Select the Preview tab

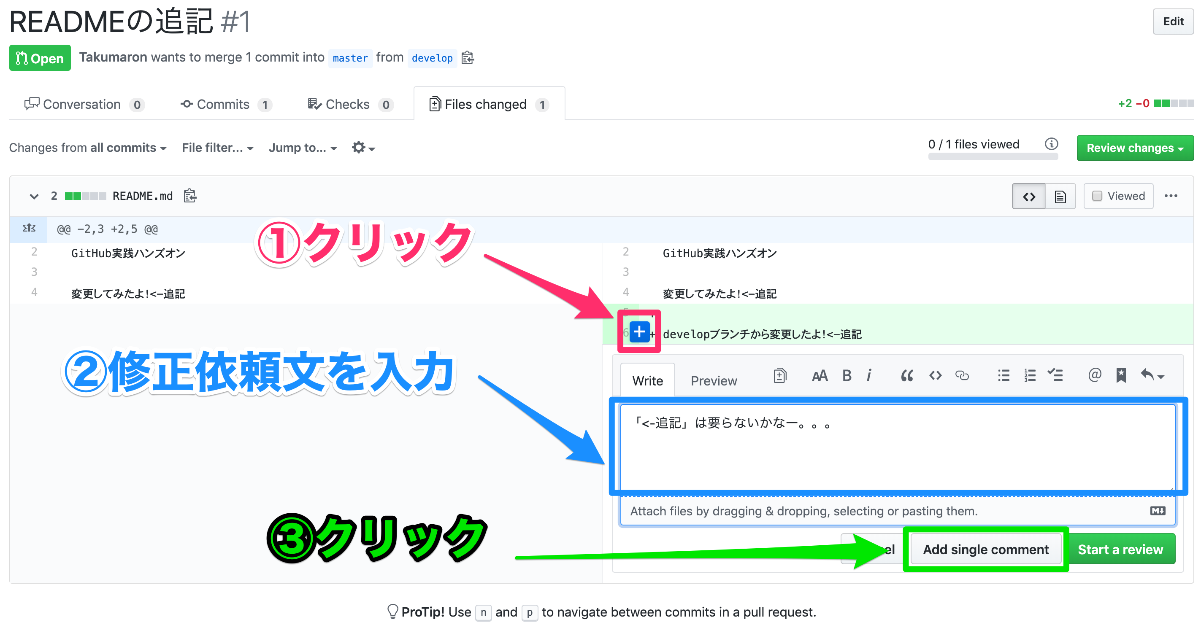713,381
